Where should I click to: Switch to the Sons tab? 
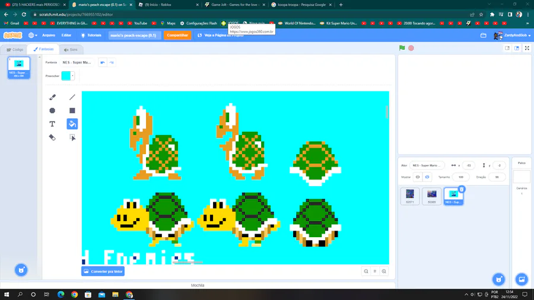(x=71, y=50)
